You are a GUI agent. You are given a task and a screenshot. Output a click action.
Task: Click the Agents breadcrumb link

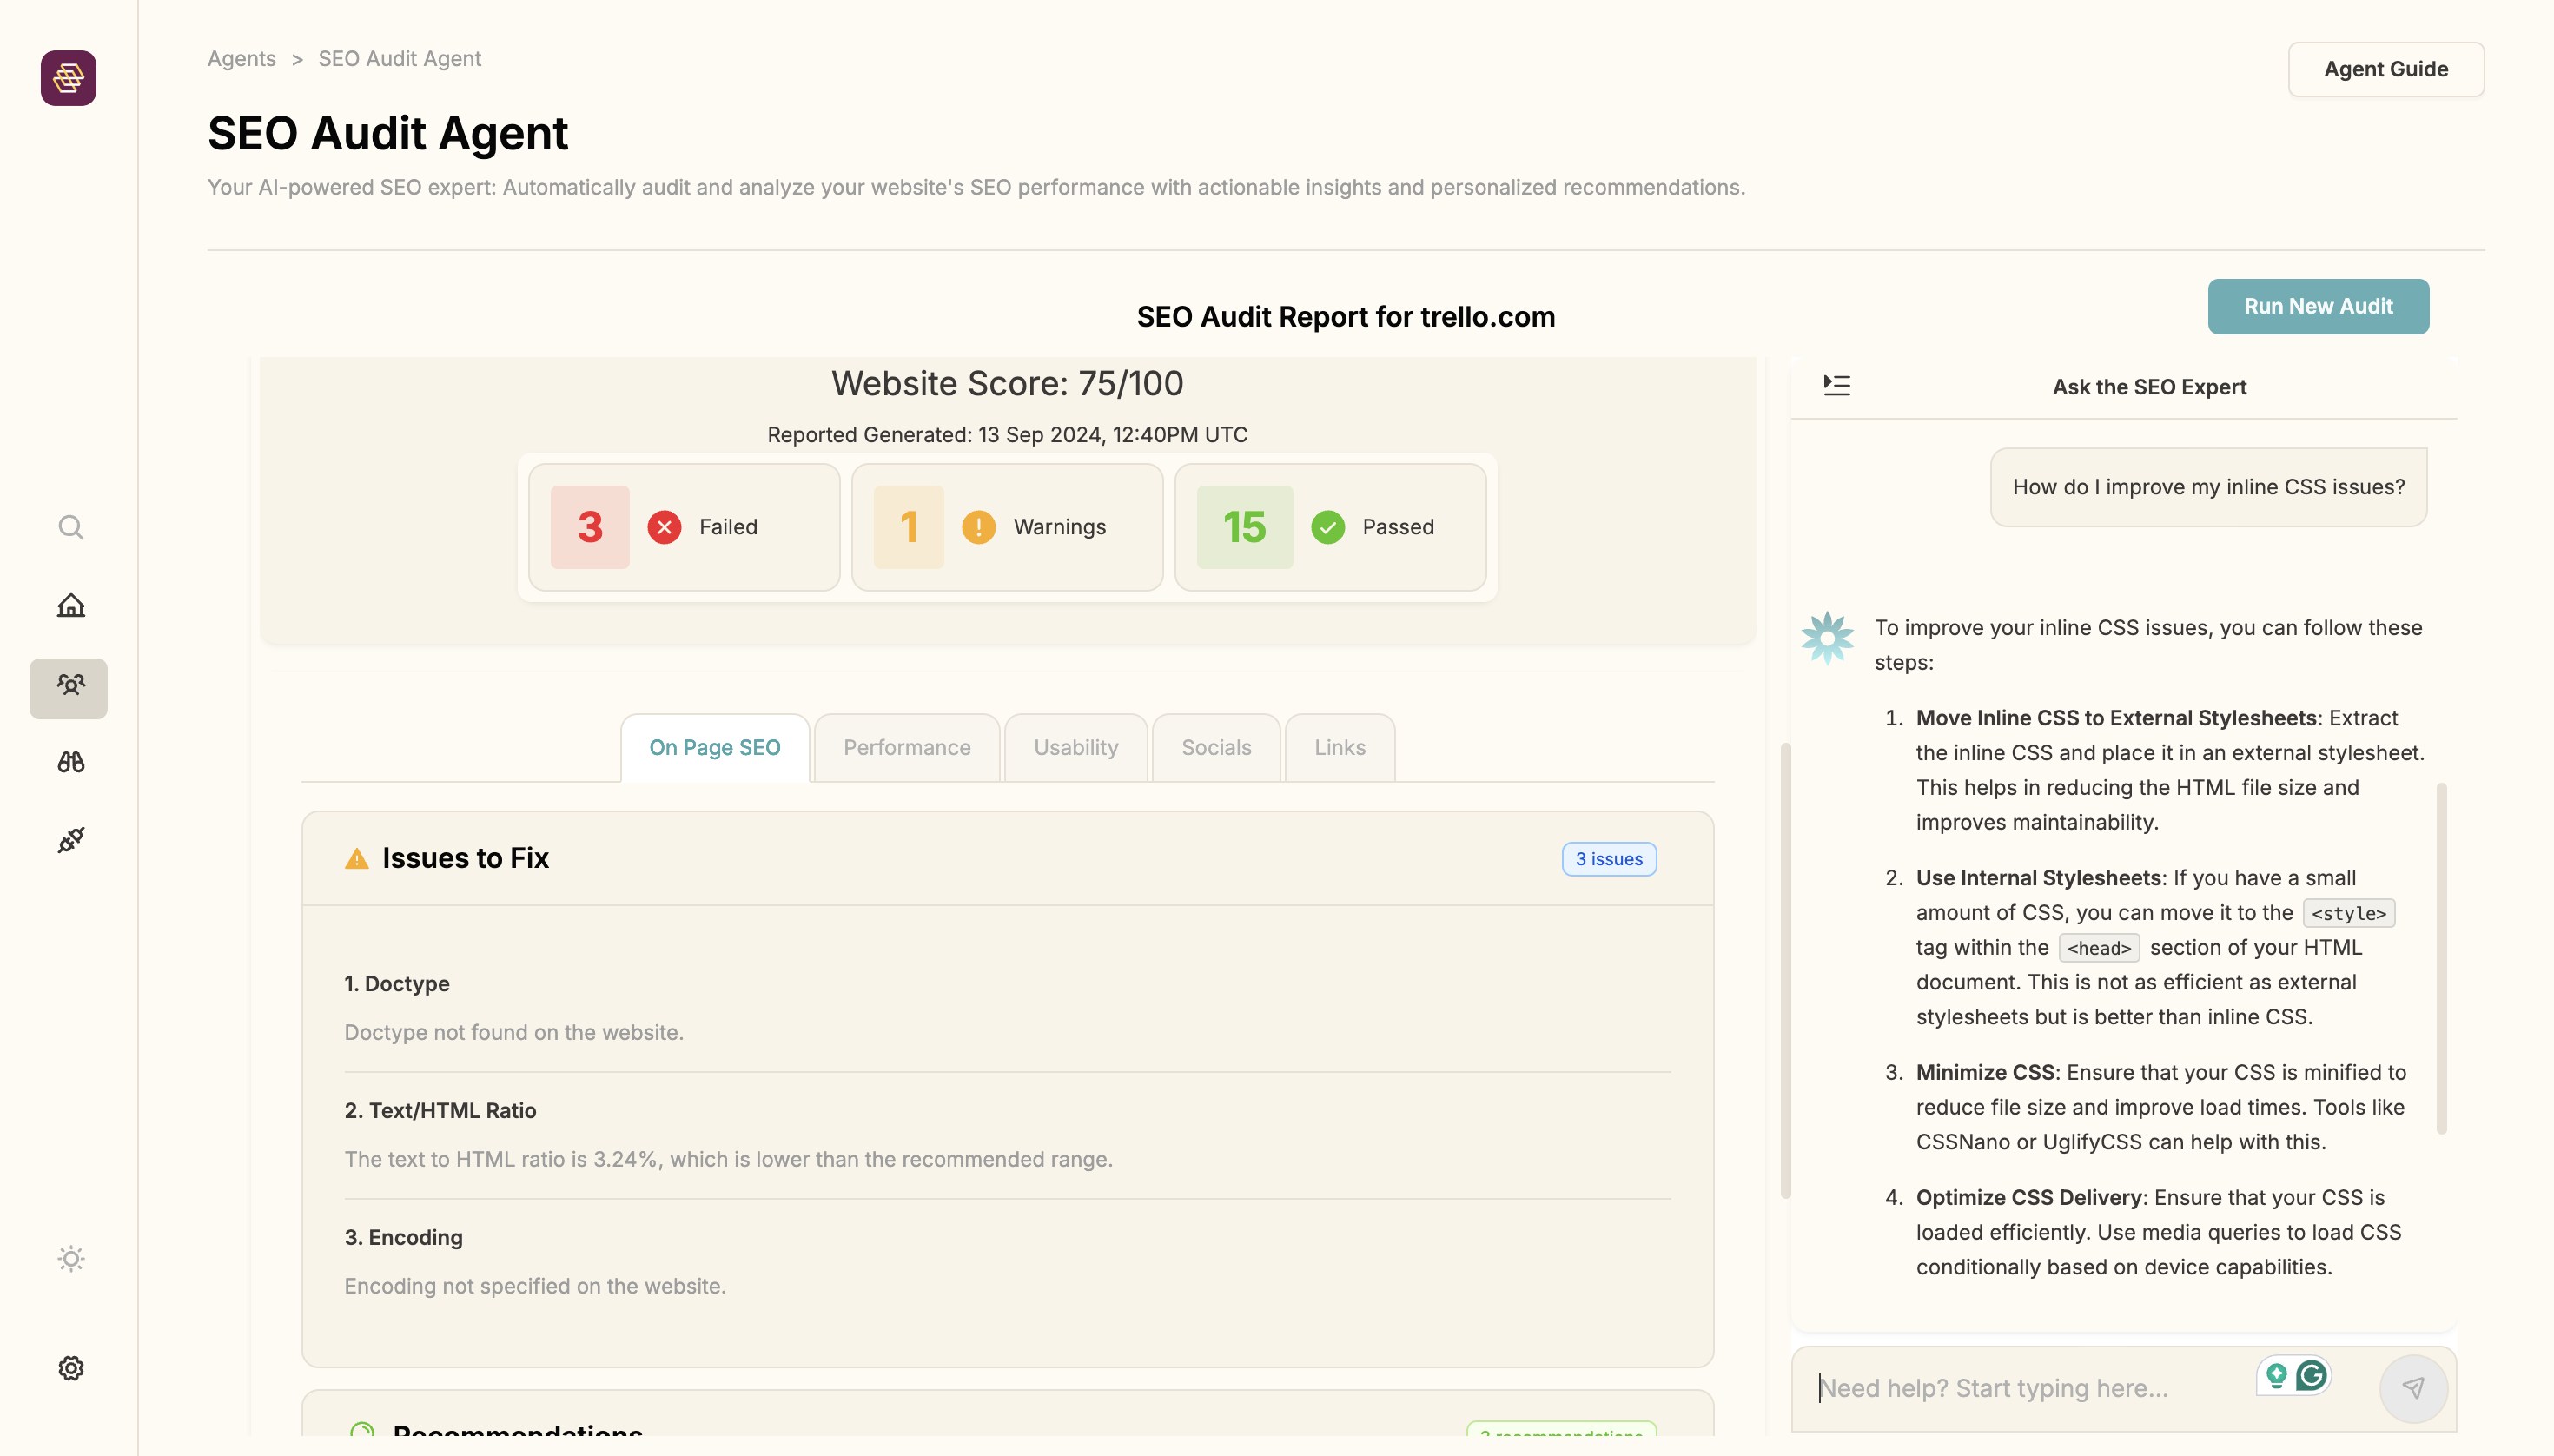tap(241, 58)
